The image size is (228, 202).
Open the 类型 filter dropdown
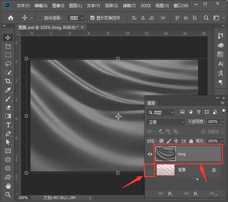pyautogui.click(x=160, y=112)
